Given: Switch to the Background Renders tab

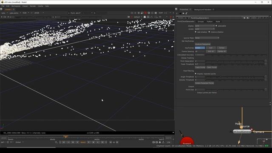Looking at the screenshot, I should point(203,9).
